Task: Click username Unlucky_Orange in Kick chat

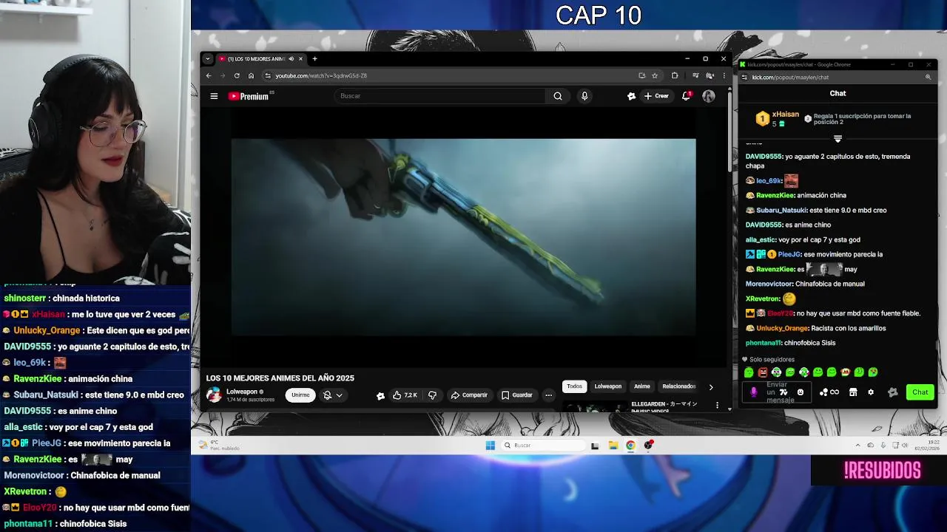Action: 781,328
